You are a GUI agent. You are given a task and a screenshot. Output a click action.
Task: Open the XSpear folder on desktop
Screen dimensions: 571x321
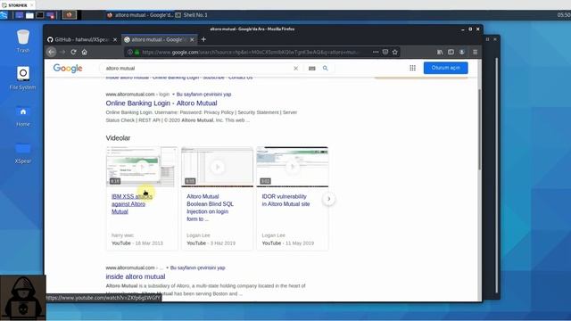[23, 152]
